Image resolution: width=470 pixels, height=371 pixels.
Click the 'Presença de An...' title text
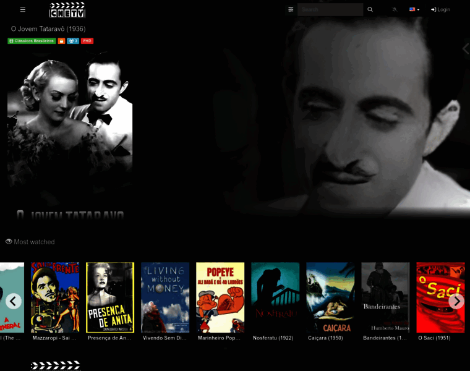(109, 338)
